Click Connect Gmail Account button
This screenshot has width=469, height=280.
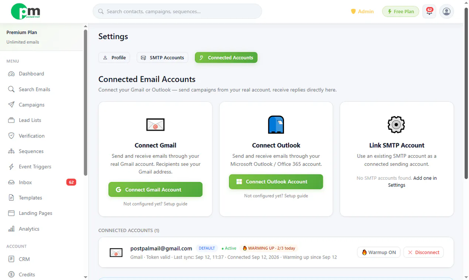click(155, 189)
